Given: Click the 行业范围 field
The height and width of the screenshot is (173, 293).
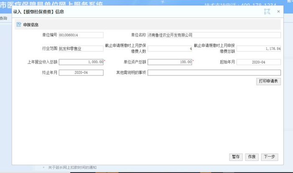Looking at the screenshot, I should [81, 49].
